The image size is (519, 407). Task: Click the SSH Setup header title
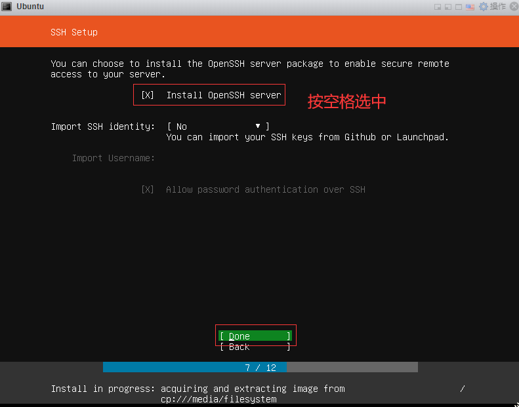(x=73, y=31)
